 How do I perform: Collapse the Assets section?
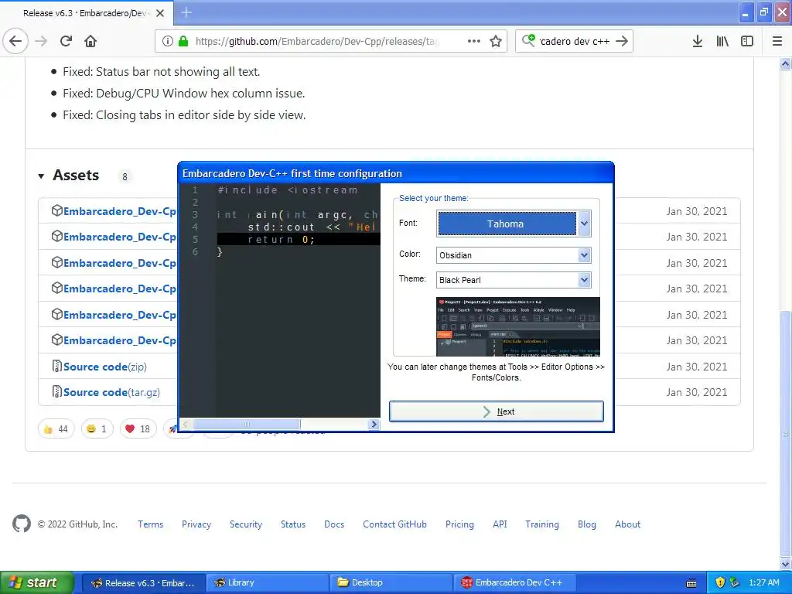pos(41,176)
